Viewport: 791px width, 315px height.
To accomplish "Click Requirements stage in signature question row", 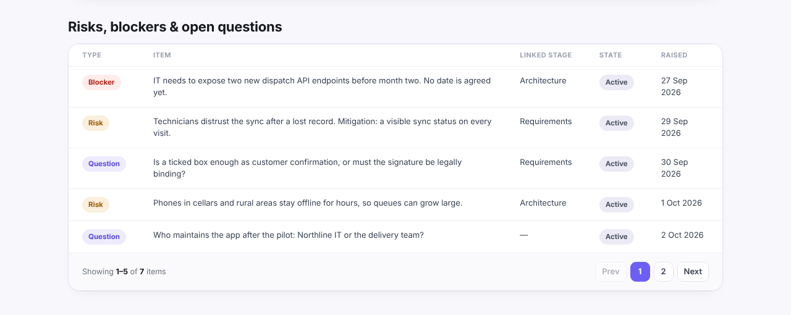I will click(x=546, y=162).
